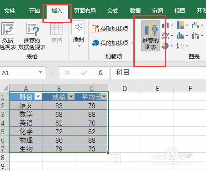Screen dimensions: 206x171
Task: Open the 插图 illustrations menu
Action: [x=78, y=34]
